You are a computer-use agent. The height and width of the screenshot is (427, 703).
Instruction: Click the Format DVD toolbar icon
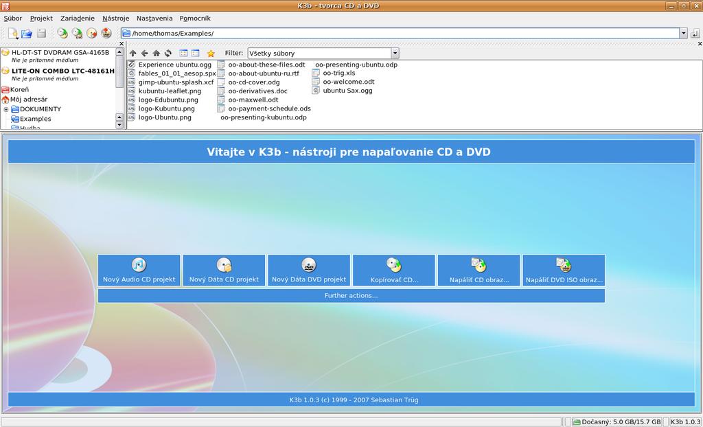pyautogui.click(x=106, y=33)
